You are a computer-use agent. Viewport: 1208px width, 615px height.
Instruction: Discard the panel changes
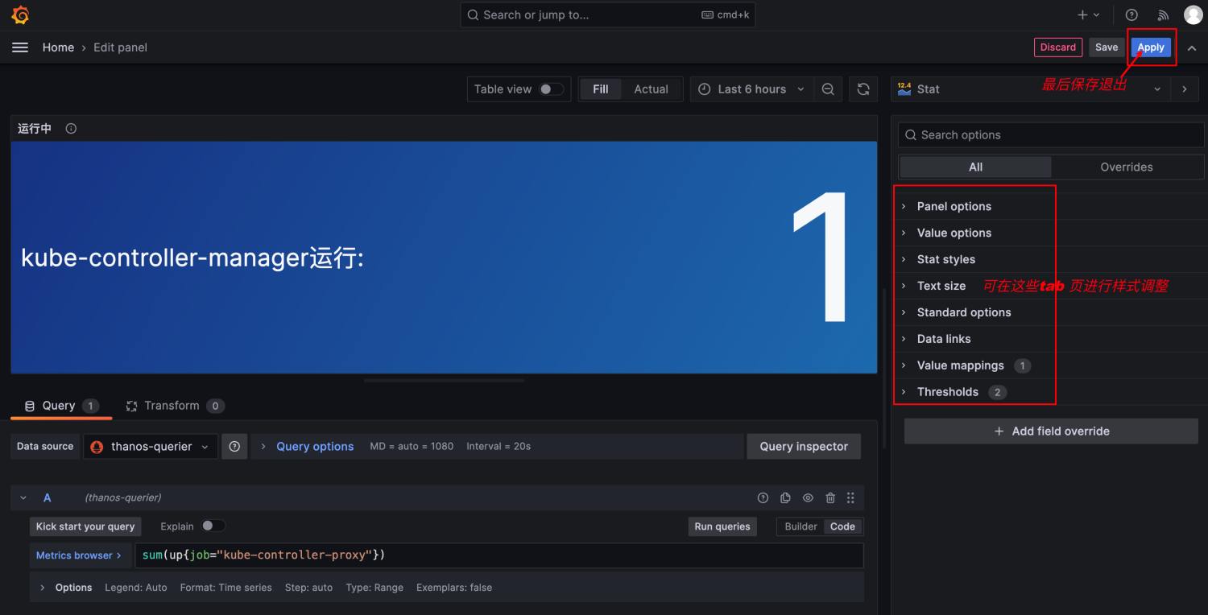point(1058,47)
